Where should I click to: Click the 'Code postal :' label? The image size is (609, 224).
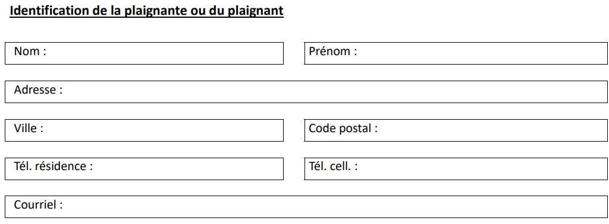coord(343,129)
